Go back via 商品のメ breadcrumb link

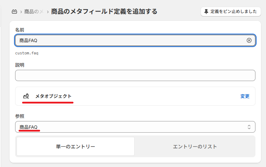[34, 12]
